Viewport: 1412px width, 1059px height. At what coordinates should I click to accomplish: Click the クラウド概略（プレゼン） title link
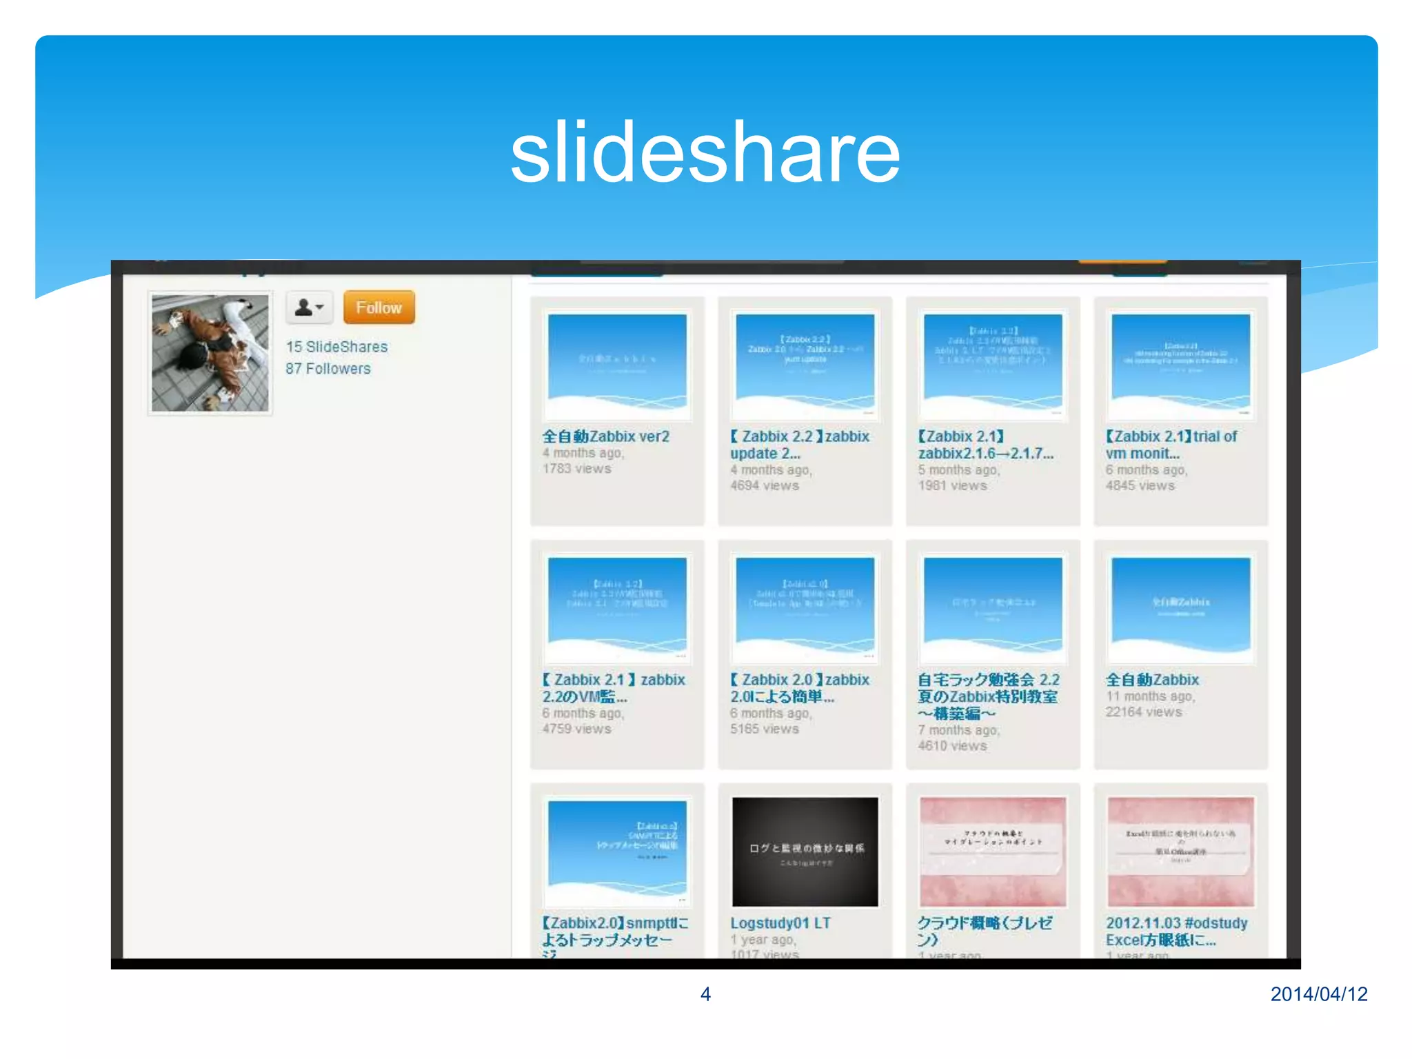[985, 931]
